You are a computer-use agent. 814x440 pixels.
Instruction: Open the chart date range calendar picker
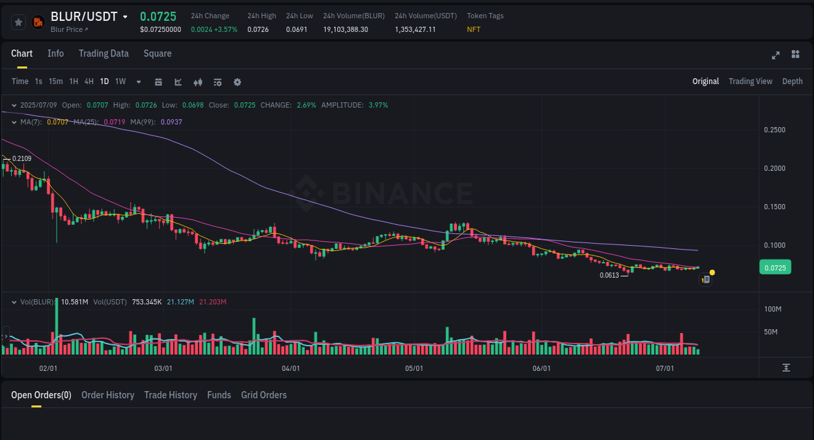158,81
